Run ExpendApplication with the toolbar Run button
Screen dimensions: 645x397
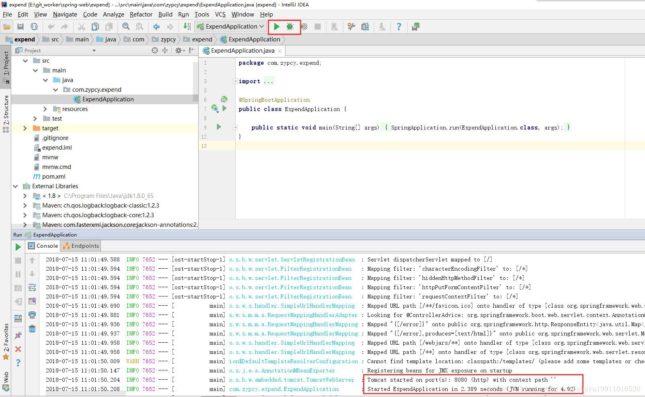click(277, 27)
